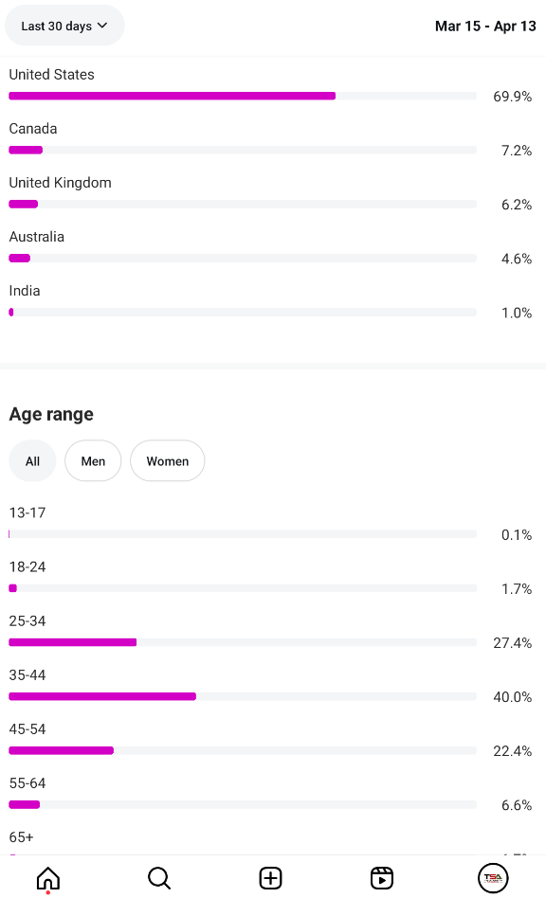The width and height of the screenshot is (546, 898).
Task: Tap the United Kingdom label
Action: tap(60, 183)
